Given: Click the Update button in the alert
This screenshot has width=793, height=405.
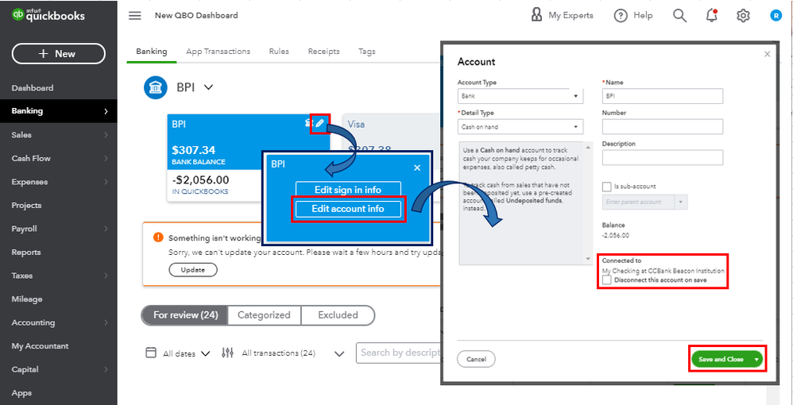Looking at the screenshot, I should (x=192, y=270).
